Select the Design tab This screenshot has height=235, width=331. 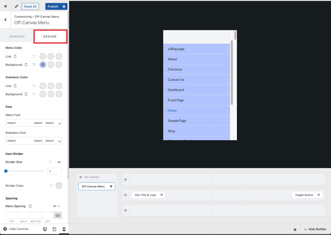[x=50, y=37]
